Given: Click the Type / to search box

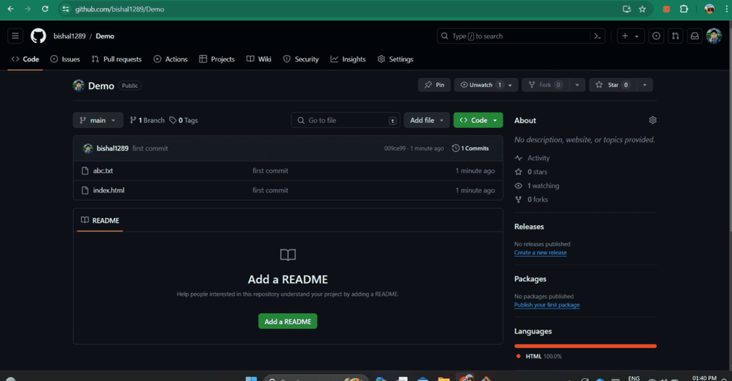Looking at the screenshot, I should [513, 36].
